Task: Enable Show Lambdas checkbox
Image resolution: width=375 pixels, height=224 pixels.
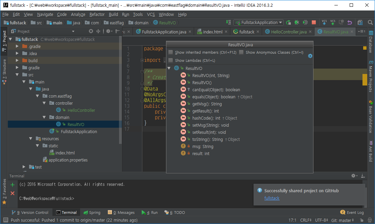Action: 170,60
